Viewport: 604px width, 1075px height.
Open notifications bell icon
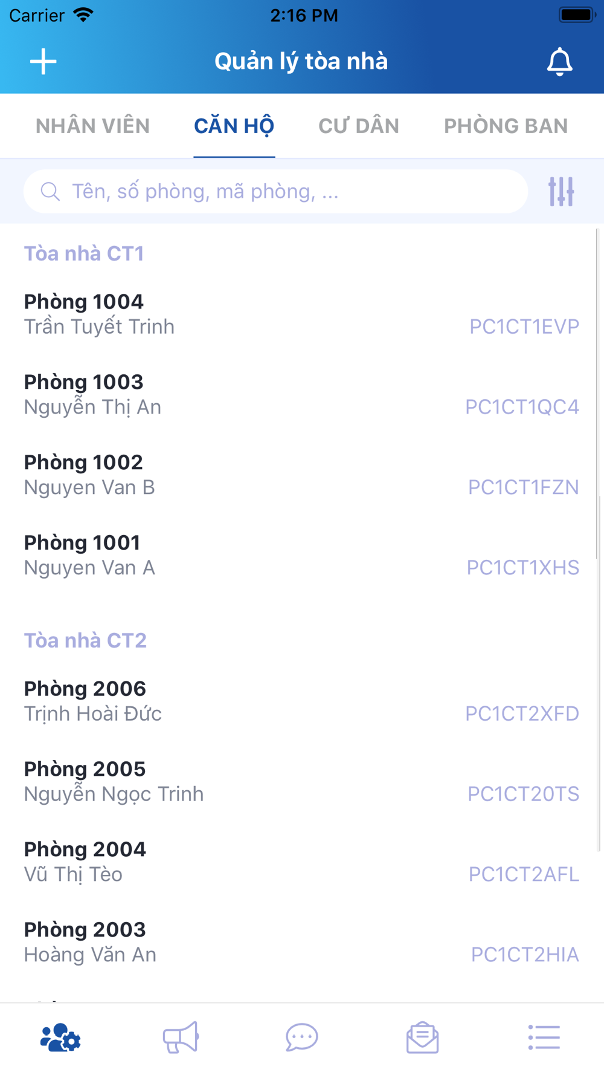pos(559,62)
